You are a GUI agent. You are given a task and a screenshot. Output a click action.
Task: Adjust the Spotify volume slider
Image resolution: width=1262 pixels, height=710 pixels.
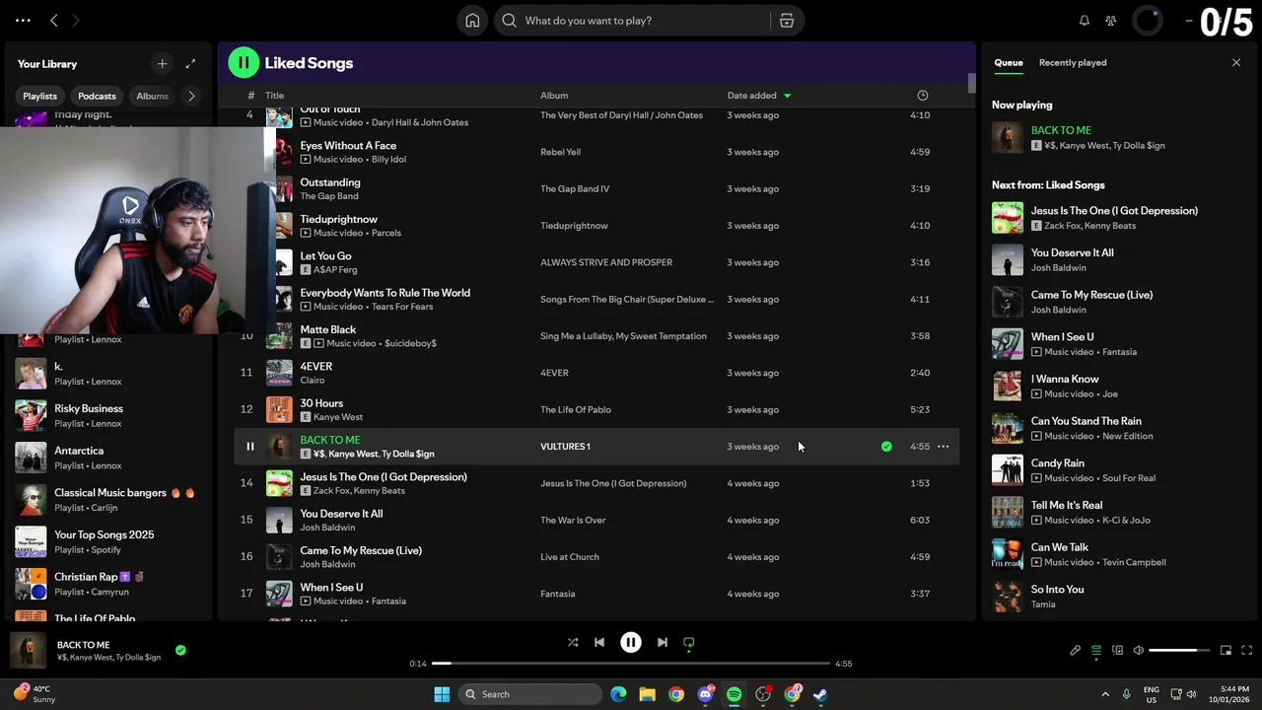pos(1179,651)
